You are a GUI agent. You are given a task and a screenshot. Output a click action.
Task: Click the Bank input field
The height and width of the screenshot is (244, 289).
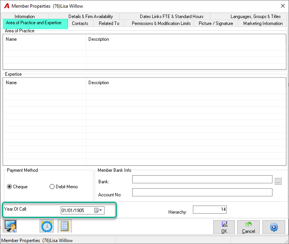point(202,179)
